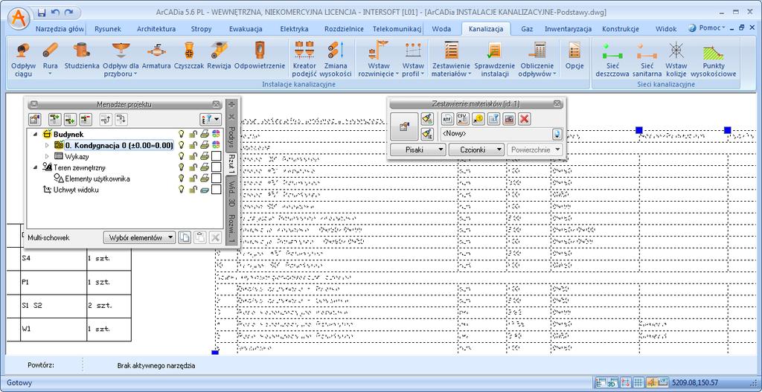Image resolution: width=762 pixels, height=392 pixels.
Task: Toggle the grid icon in status bar
Action: pyautogui.click(x=638, y=382)
